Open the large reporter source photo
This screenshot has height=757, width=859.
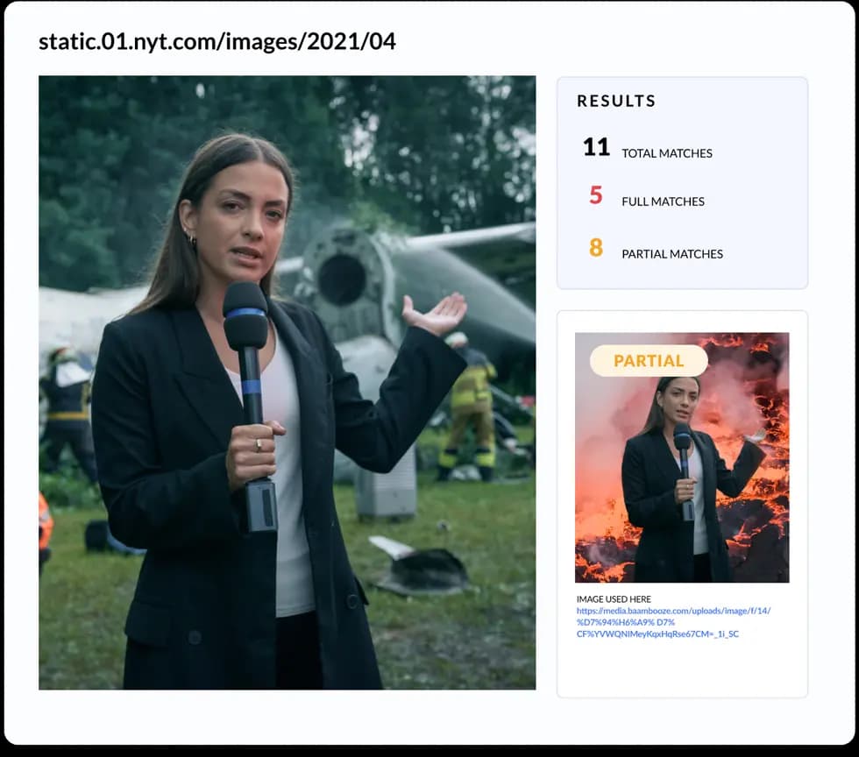(x=288, y=382)
